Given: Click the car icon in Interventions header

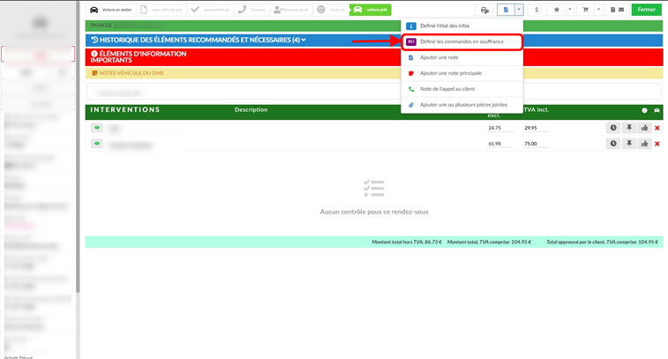Looking at the screenshot, I should [657, 110].
